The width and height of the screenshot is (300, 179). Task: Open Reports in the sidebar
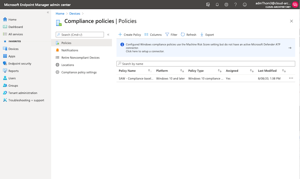click(x=11, y=71)
